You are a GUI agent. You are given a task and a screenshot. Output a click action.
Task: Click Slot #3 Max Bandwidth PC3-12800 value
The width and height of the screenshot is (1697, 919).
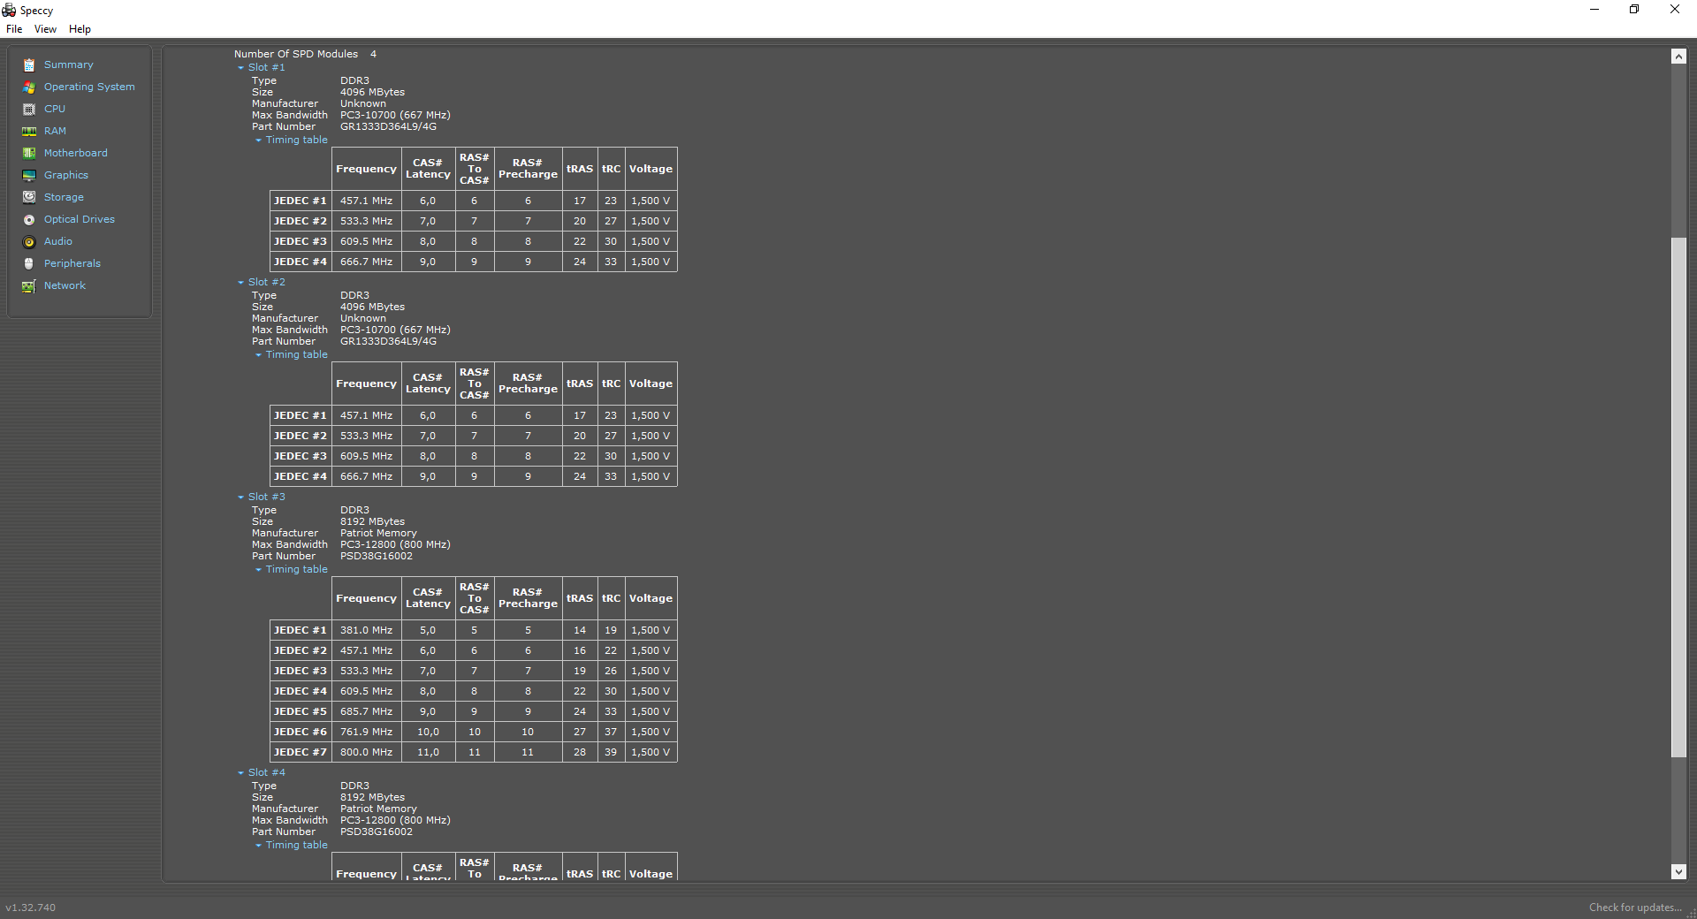pyautogui.click(x=395, y=544)
